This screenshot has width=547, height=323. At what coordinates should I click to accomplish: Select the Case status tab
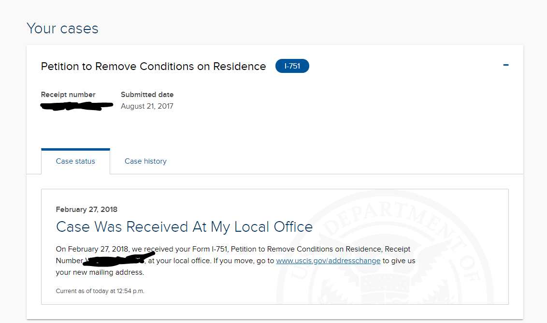pyautogui.click(x=75, y=161)
